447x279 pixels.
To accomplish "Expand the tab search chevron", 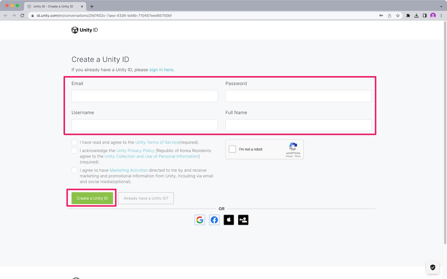I will [x=441, y=6].
